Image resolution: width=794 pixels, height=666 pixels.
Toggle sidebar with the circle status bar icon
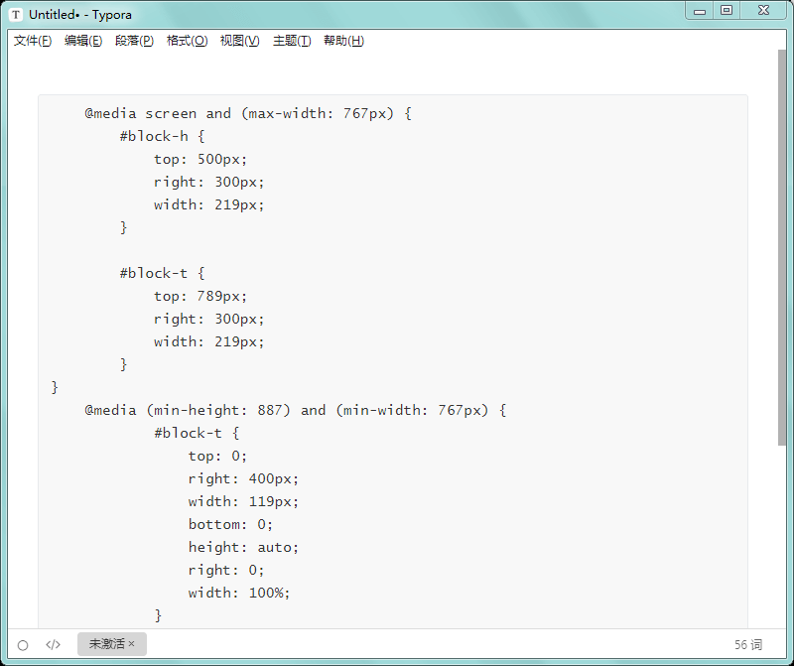click(x=23, y=645)
